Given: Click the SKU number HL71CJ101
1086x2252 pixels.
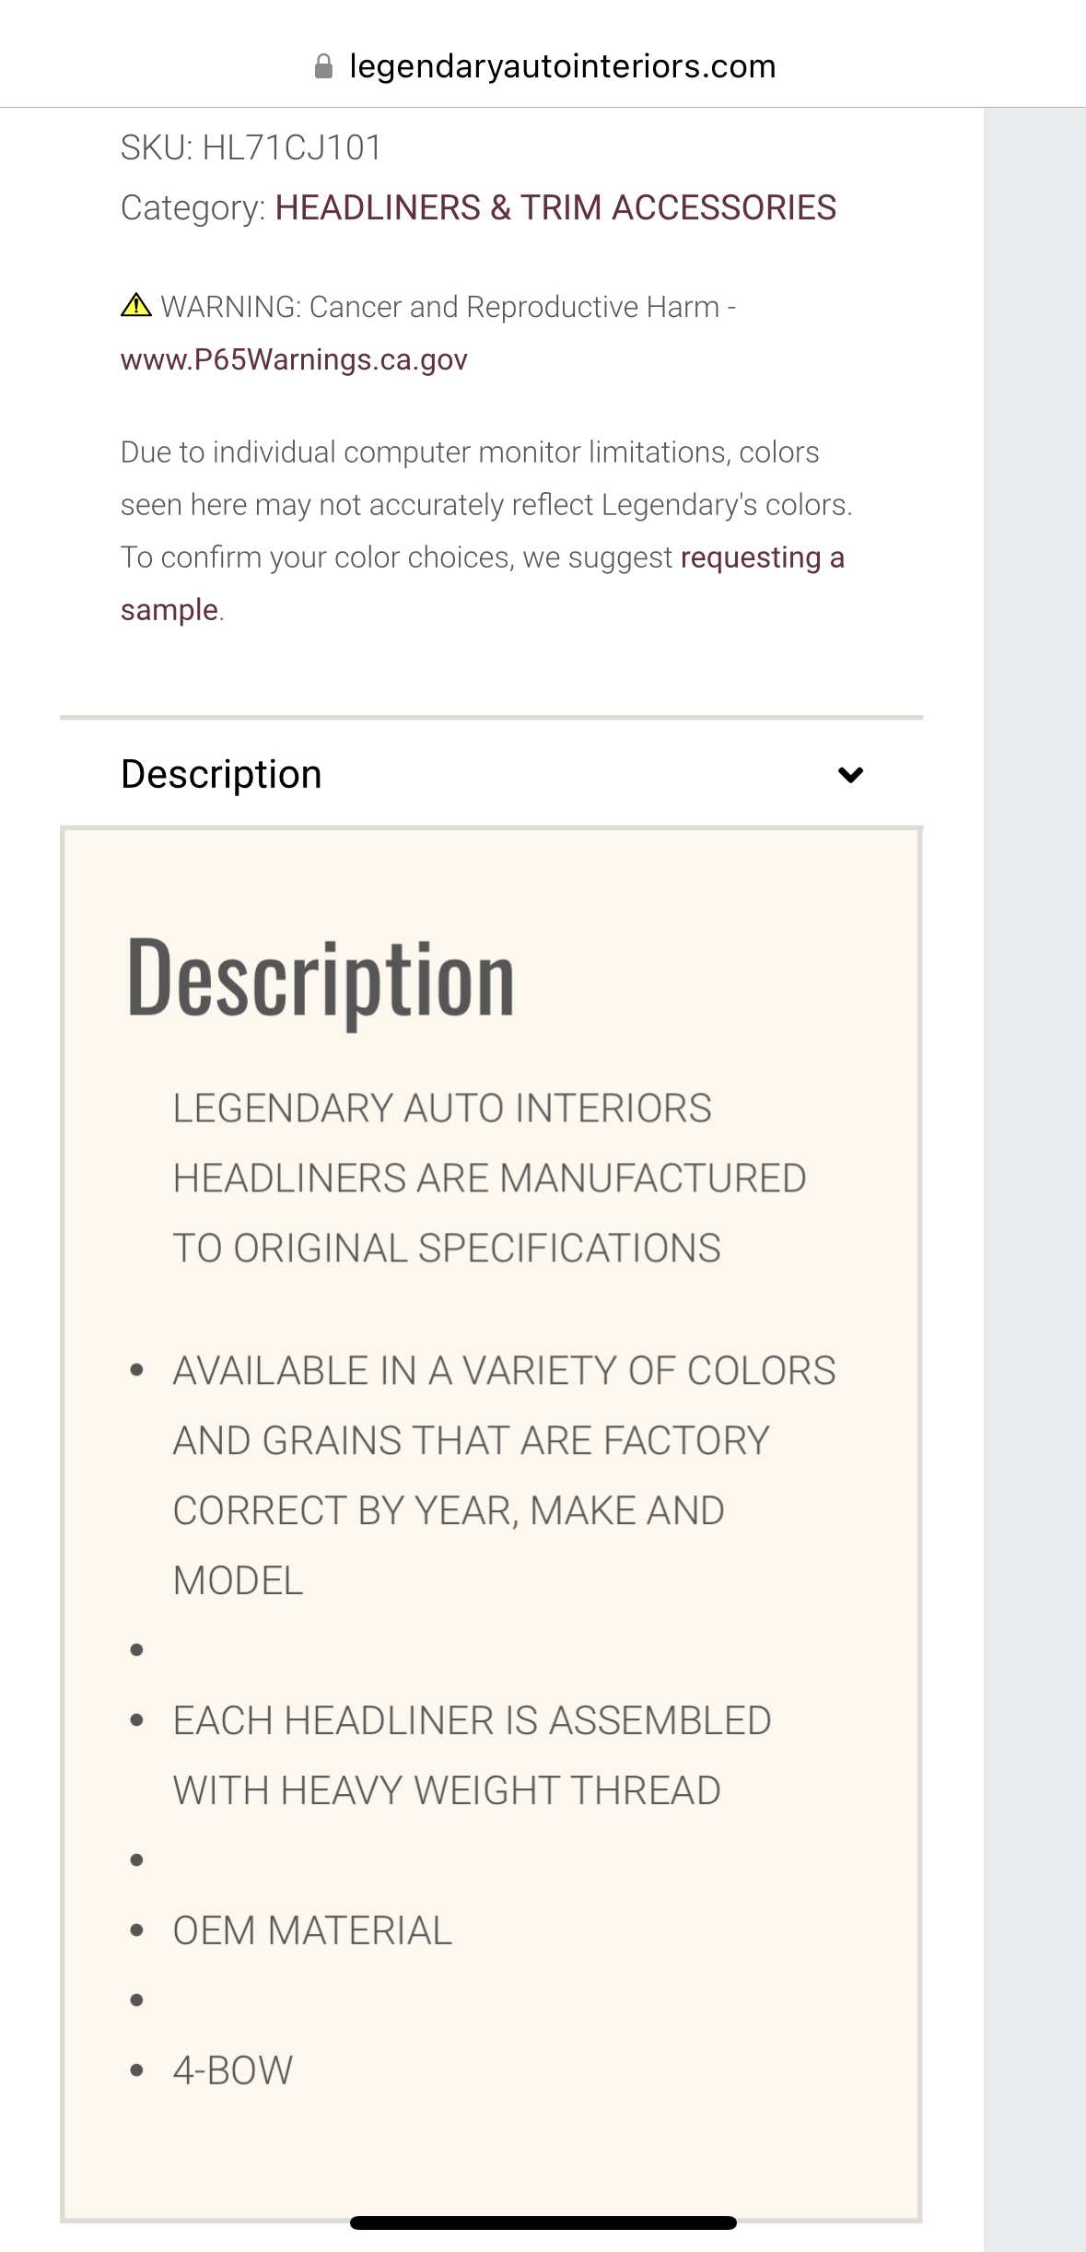Looking at the screenshot, I should pos(291,147).
